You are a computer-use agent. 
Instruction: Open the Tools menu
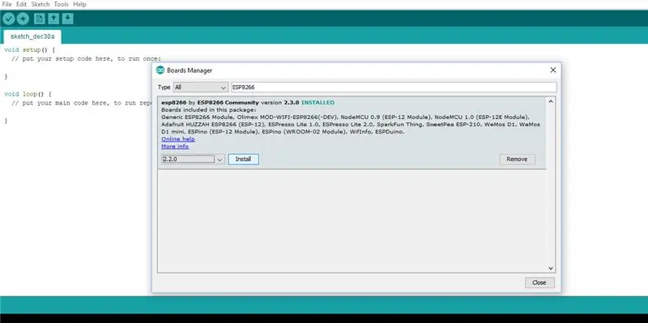tap(62, 4)
